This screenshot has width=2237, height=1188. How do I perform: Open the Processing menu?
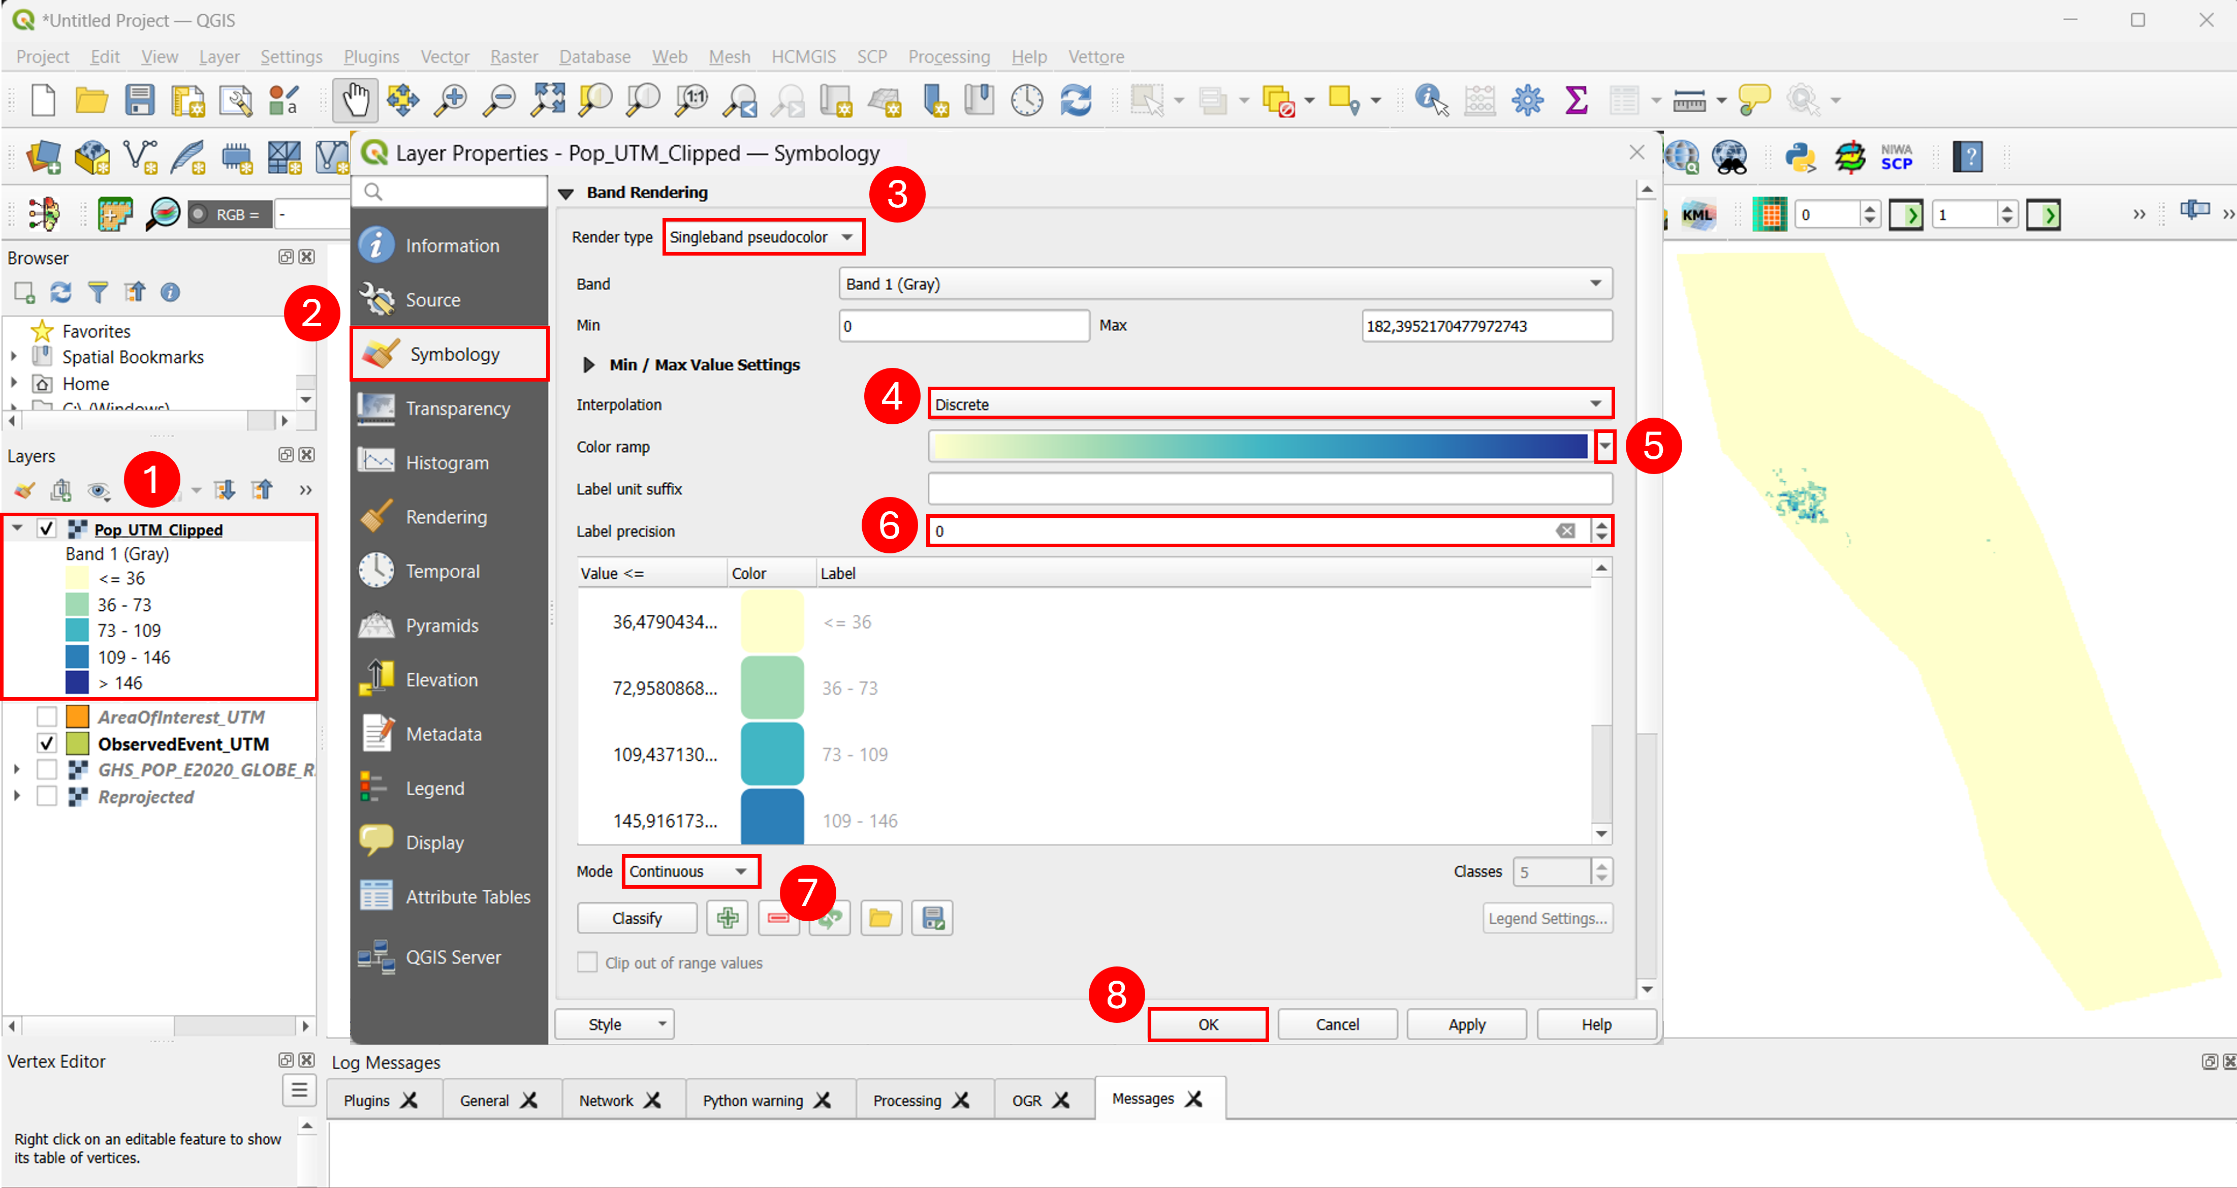(948, 57)
